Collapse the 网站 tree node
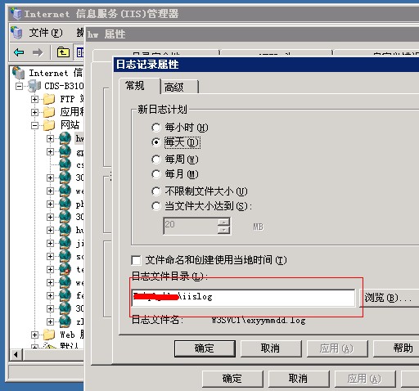Viewport: 419px width, 391px height. coord(34,125)
